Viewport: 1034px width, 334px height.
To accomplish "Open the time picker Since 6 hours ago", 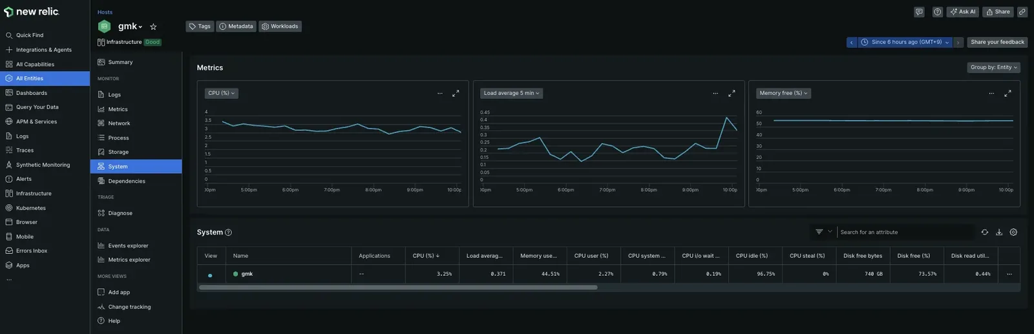I will click(x=905, y=42).
